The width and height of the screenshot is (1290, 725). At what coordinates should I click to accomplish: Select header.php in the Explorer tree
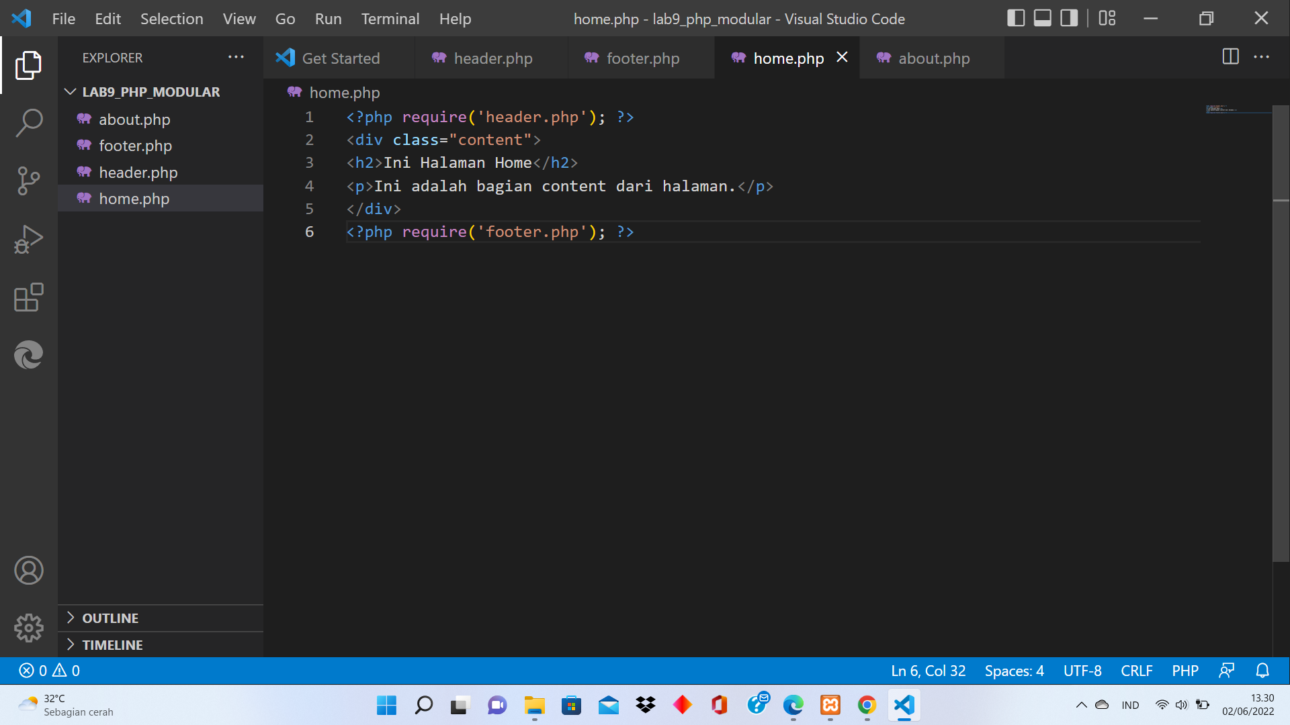(x=138, y=172)
